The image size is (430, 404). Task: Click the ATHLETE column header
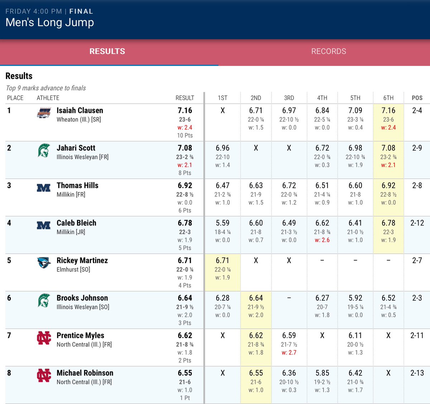[x=48, y=98]
